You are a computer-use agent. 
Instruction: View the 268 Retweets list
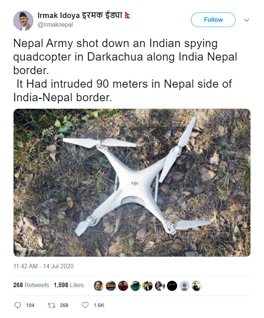(31, 285)
